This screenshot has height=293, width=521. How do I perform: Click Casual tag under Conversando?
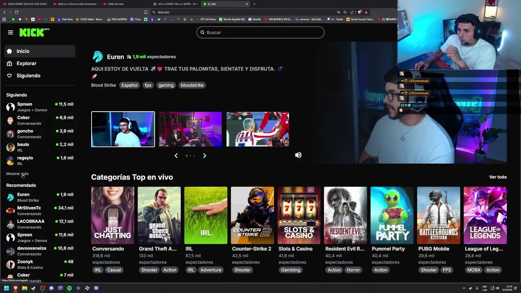click(x=114, y=270)
